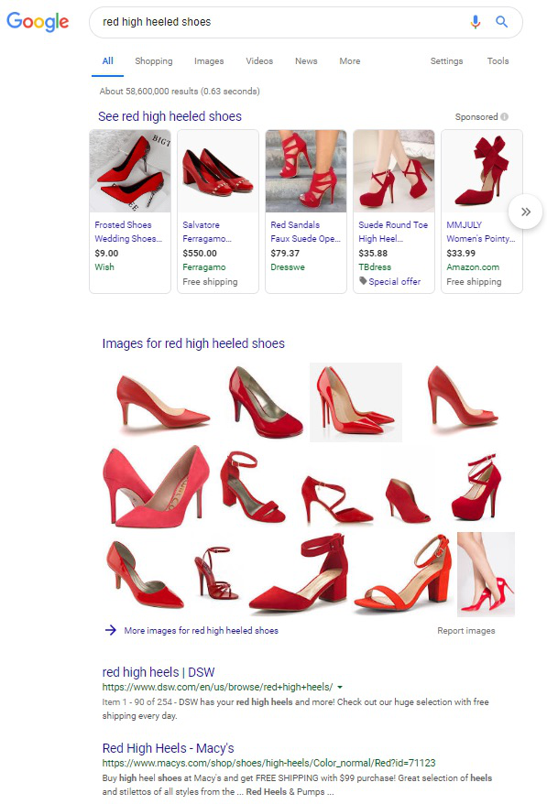
Task: Click the TBdress seller name
Action: click(375, 267)
